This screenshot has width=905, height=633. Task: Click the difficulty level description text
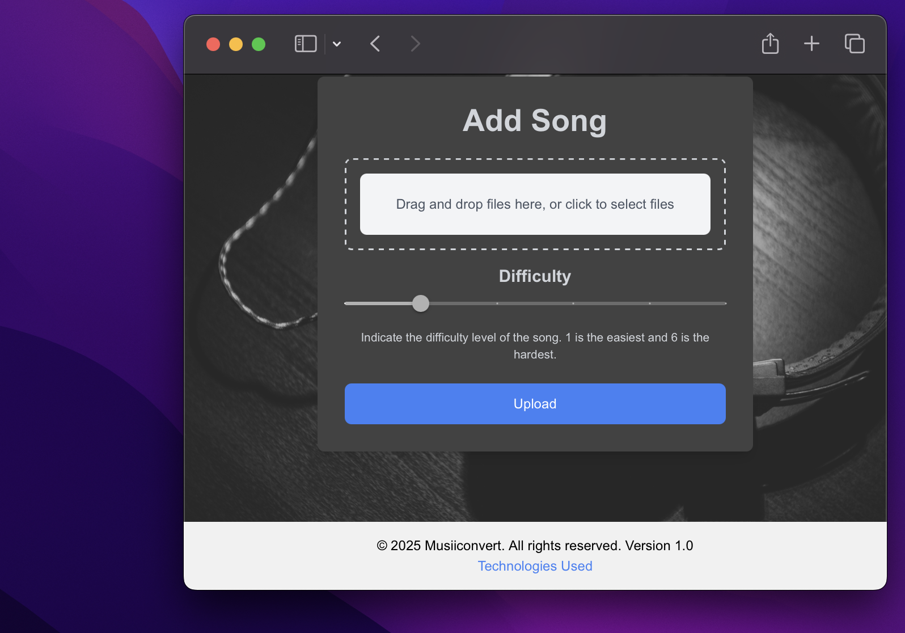(535, 346)
